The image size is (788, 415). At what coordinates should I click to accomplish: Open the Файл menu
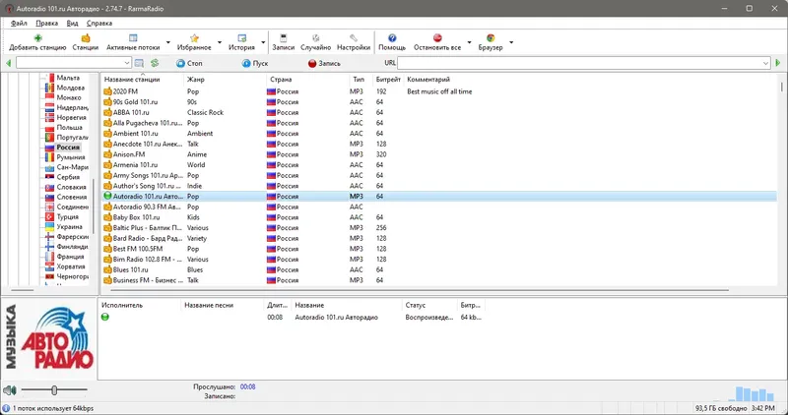(x=19, y=23)
